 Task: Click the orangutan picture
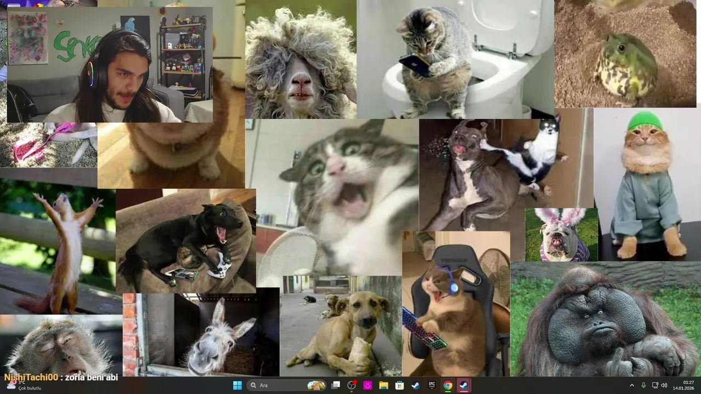tap(606, 319)
